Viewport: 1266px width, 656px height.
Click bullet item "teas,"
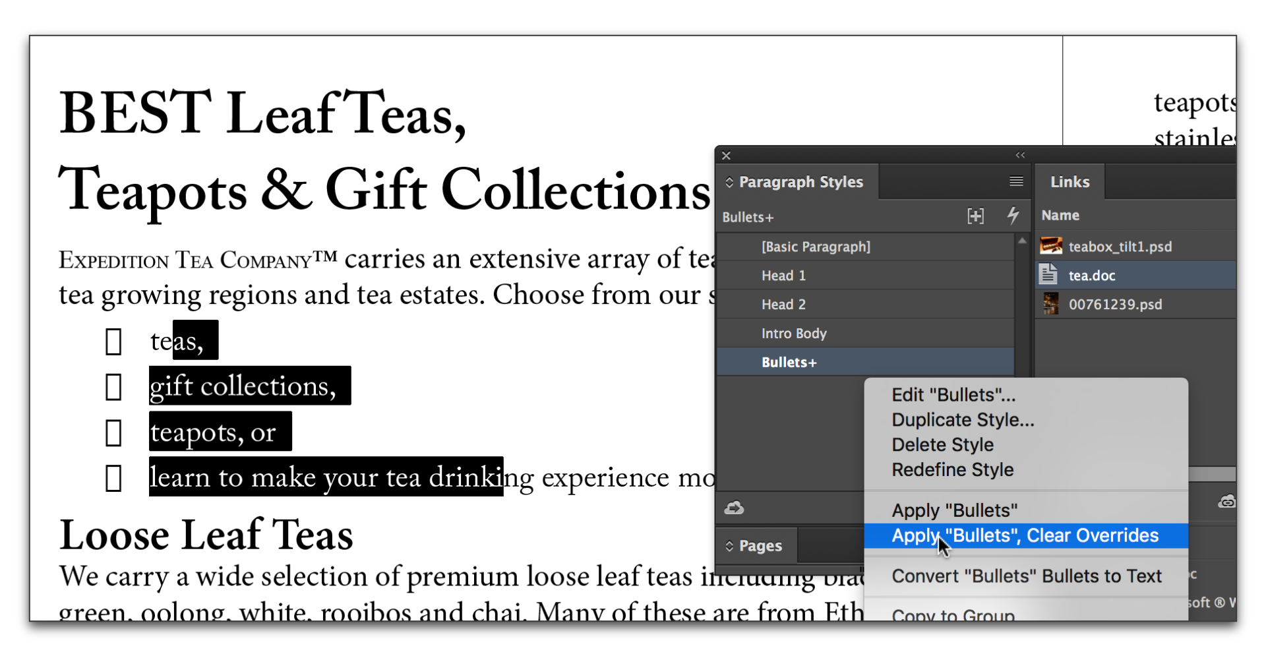click(x=177, y=341)
